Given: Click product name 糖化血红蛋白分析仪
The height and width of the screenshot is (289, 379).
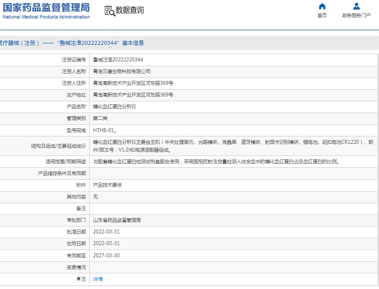Looking at the screenshot, I should click(x=114, y=107).
